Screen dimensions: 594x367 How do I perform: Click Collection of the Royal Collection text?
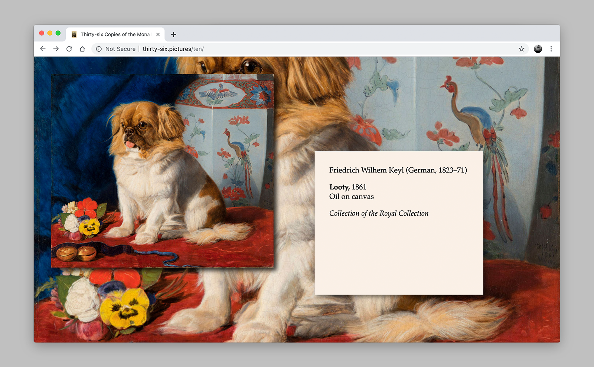379,213
